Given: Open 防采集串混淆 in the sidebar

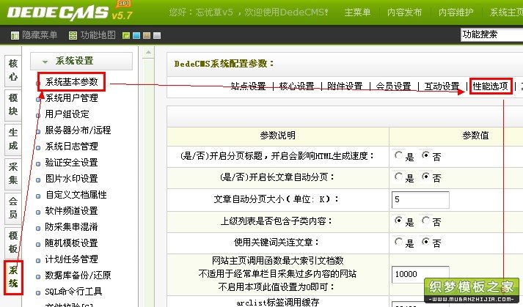Looking at the screenshot, I should [71, 226].
